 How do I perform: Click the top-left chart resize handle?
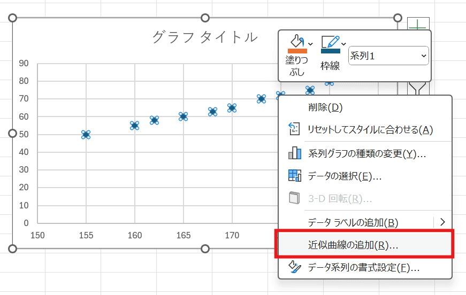pos(13,18)
